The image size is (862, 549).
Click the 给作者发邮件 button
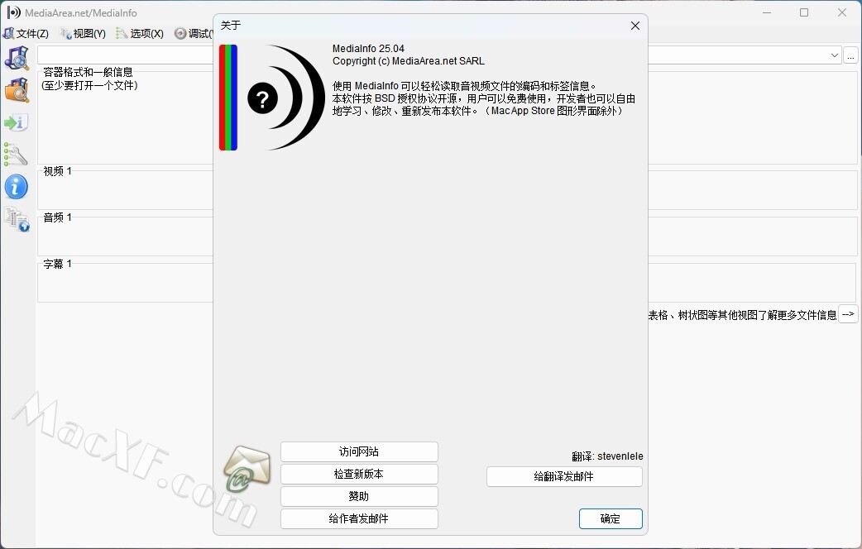point(359,518)
